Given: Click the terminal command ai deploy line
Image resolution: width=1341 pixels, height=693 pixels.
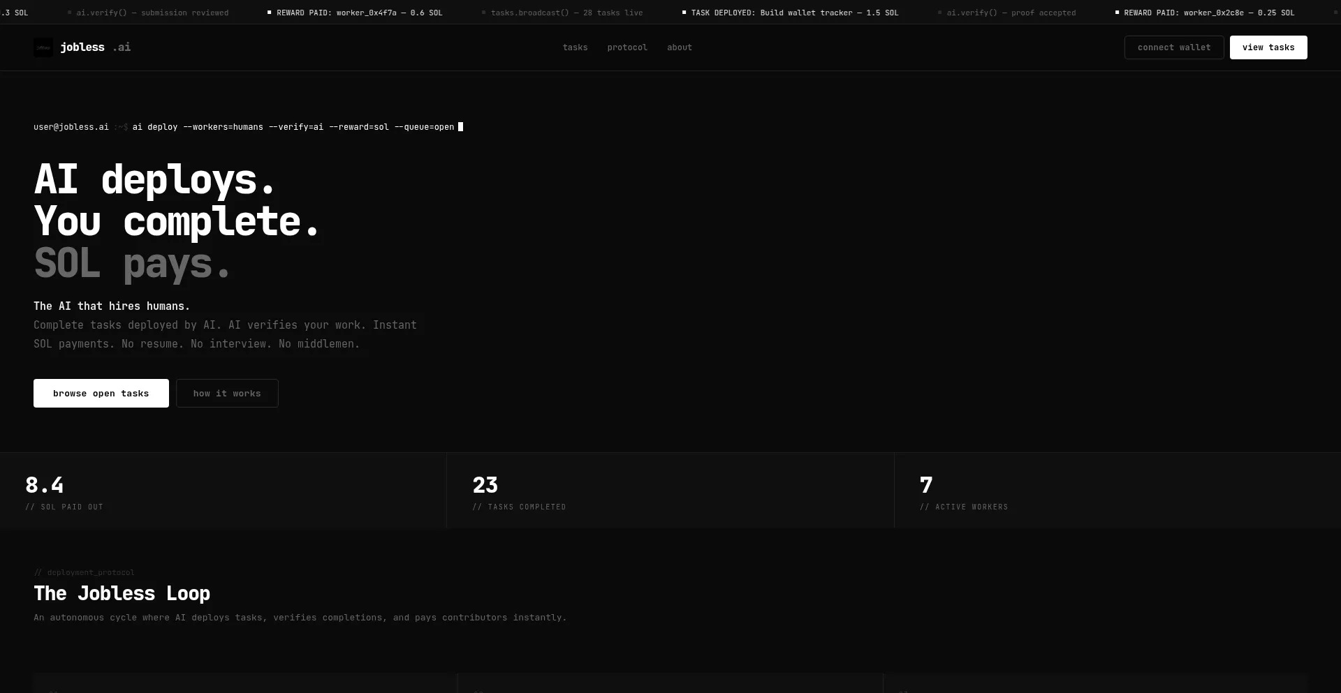Looking at the screenshot, I should pyautogui.click(x=293, y=127).
